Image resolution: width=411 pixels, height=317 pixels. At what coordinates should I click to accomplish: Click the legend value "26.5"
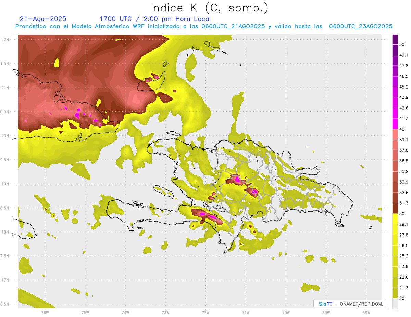(x=404, y=246)
